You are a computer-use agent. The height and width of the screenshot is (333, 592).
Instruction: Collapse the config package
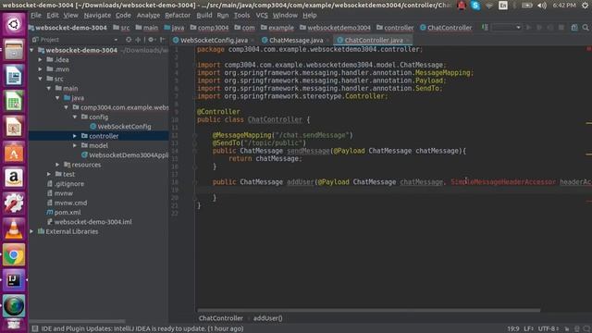click(74, 117)
